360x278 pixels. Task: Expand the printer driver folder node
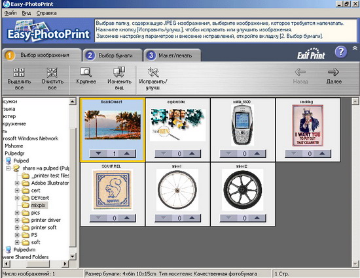(x=17, y=220)
